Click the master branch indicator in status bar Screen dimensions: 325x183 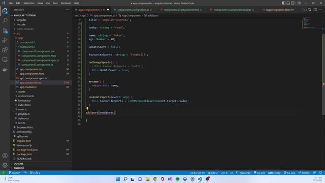click(x=15, y=173)
